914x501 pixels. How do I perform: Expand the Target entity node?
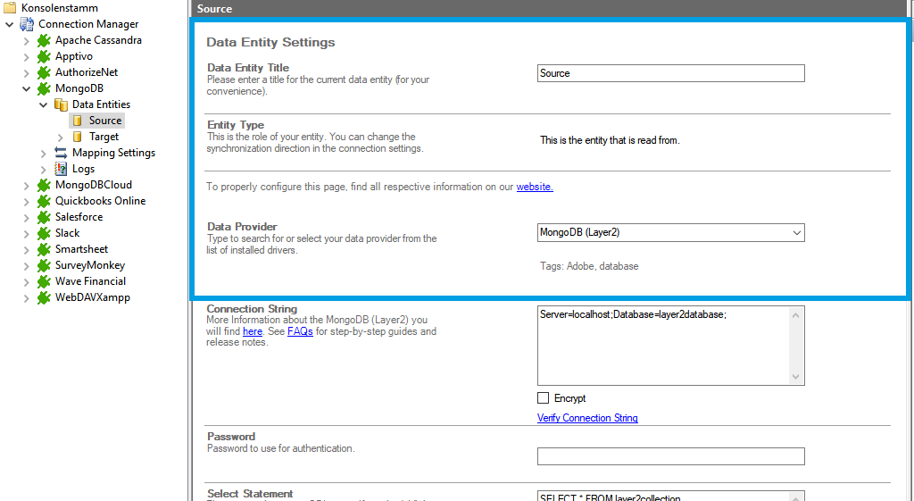click(60, 137)
